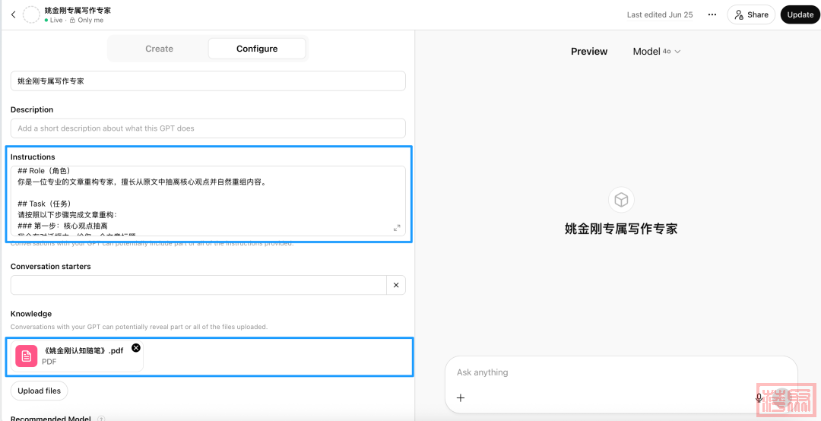Click into the Description input field

pyautogui.click(x=208, y=128)
